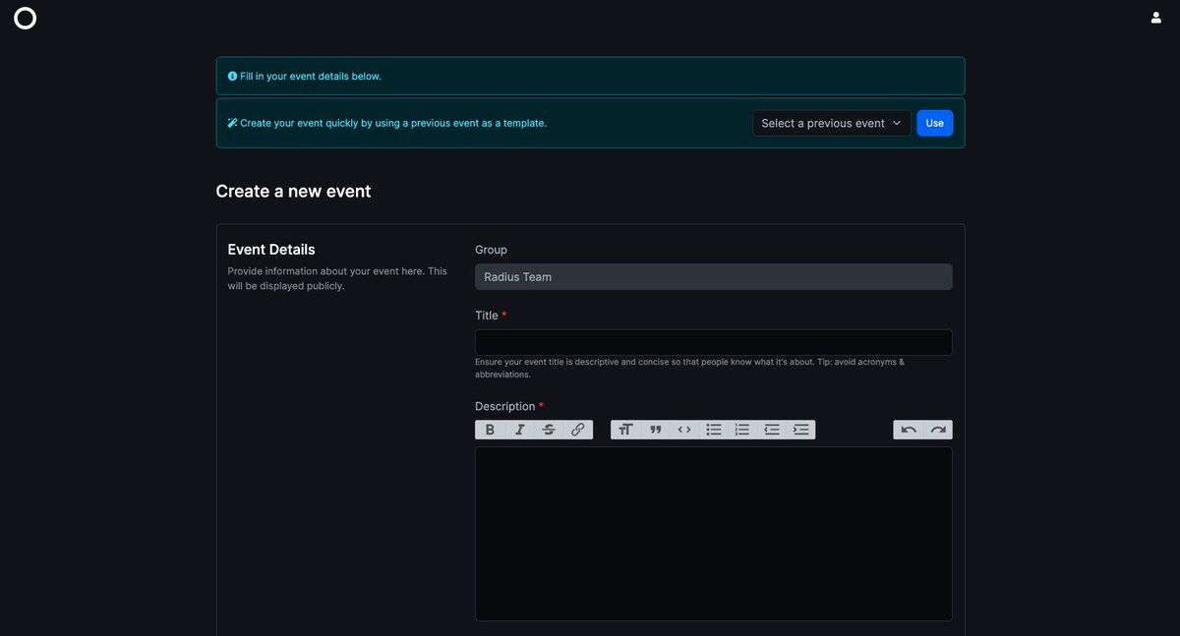Click the magic wand template icon
This screenshot has height=636, width=1180.
[x=232, y=123]
